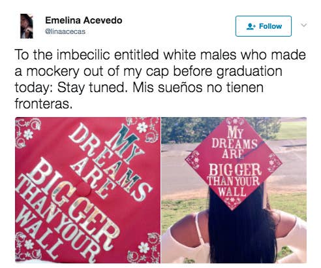
Task: Select the phrase 'Mis sueños no tienen'
Action: (x=198, y=88)
